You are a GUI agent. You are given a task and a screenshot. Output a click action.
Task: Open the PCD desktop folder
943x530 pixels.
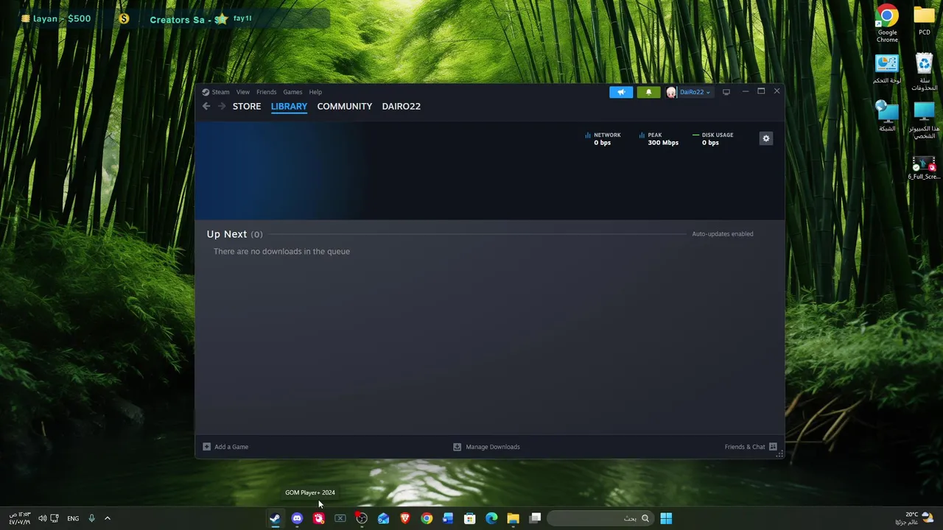(924, 20)
